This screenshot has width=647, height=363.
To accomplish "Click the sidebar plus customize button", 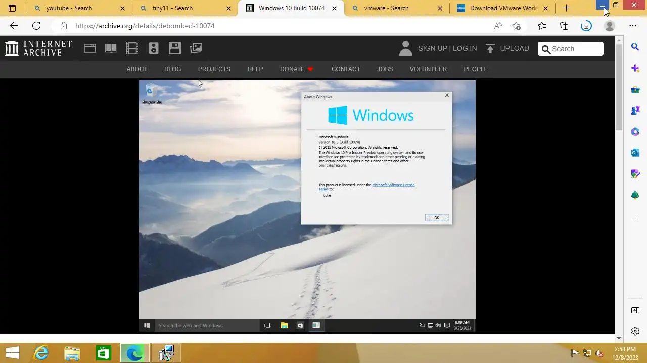I will click(635, 218).
